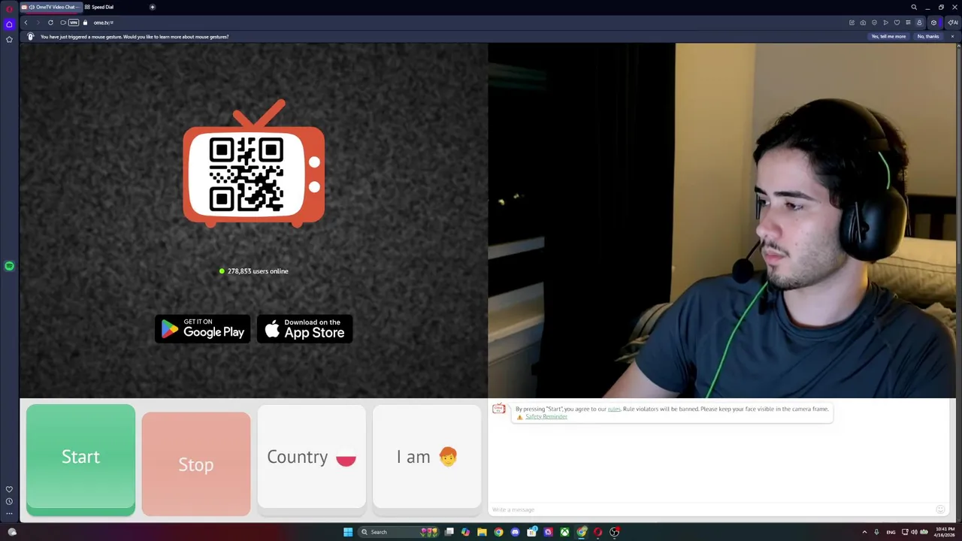Open Spotify in the Opera sidebar
Viewport: 962px width, 541px height.
tap(9, 266)
